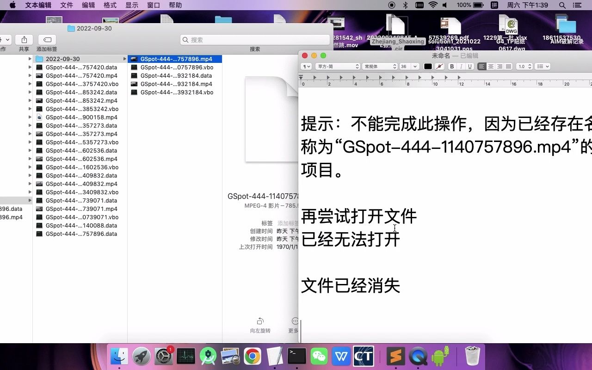Apply underline formatting
This screenshot has height=370, width=592.
point(469,66)
